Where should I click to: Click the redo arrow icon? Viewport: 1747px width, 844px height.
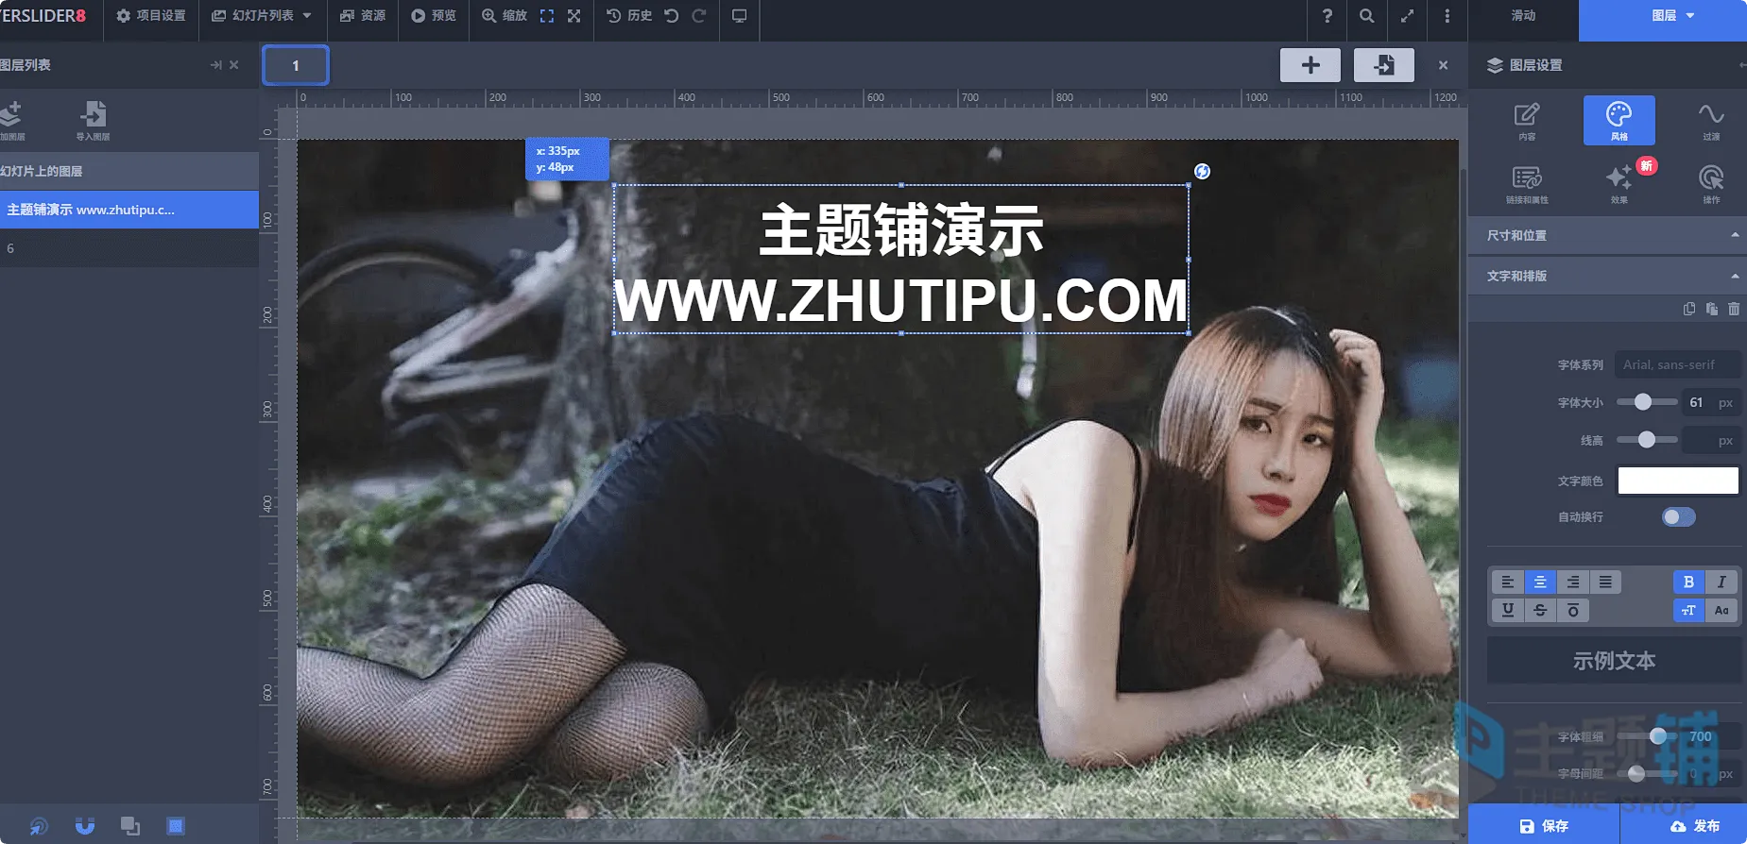click(699, 16)
